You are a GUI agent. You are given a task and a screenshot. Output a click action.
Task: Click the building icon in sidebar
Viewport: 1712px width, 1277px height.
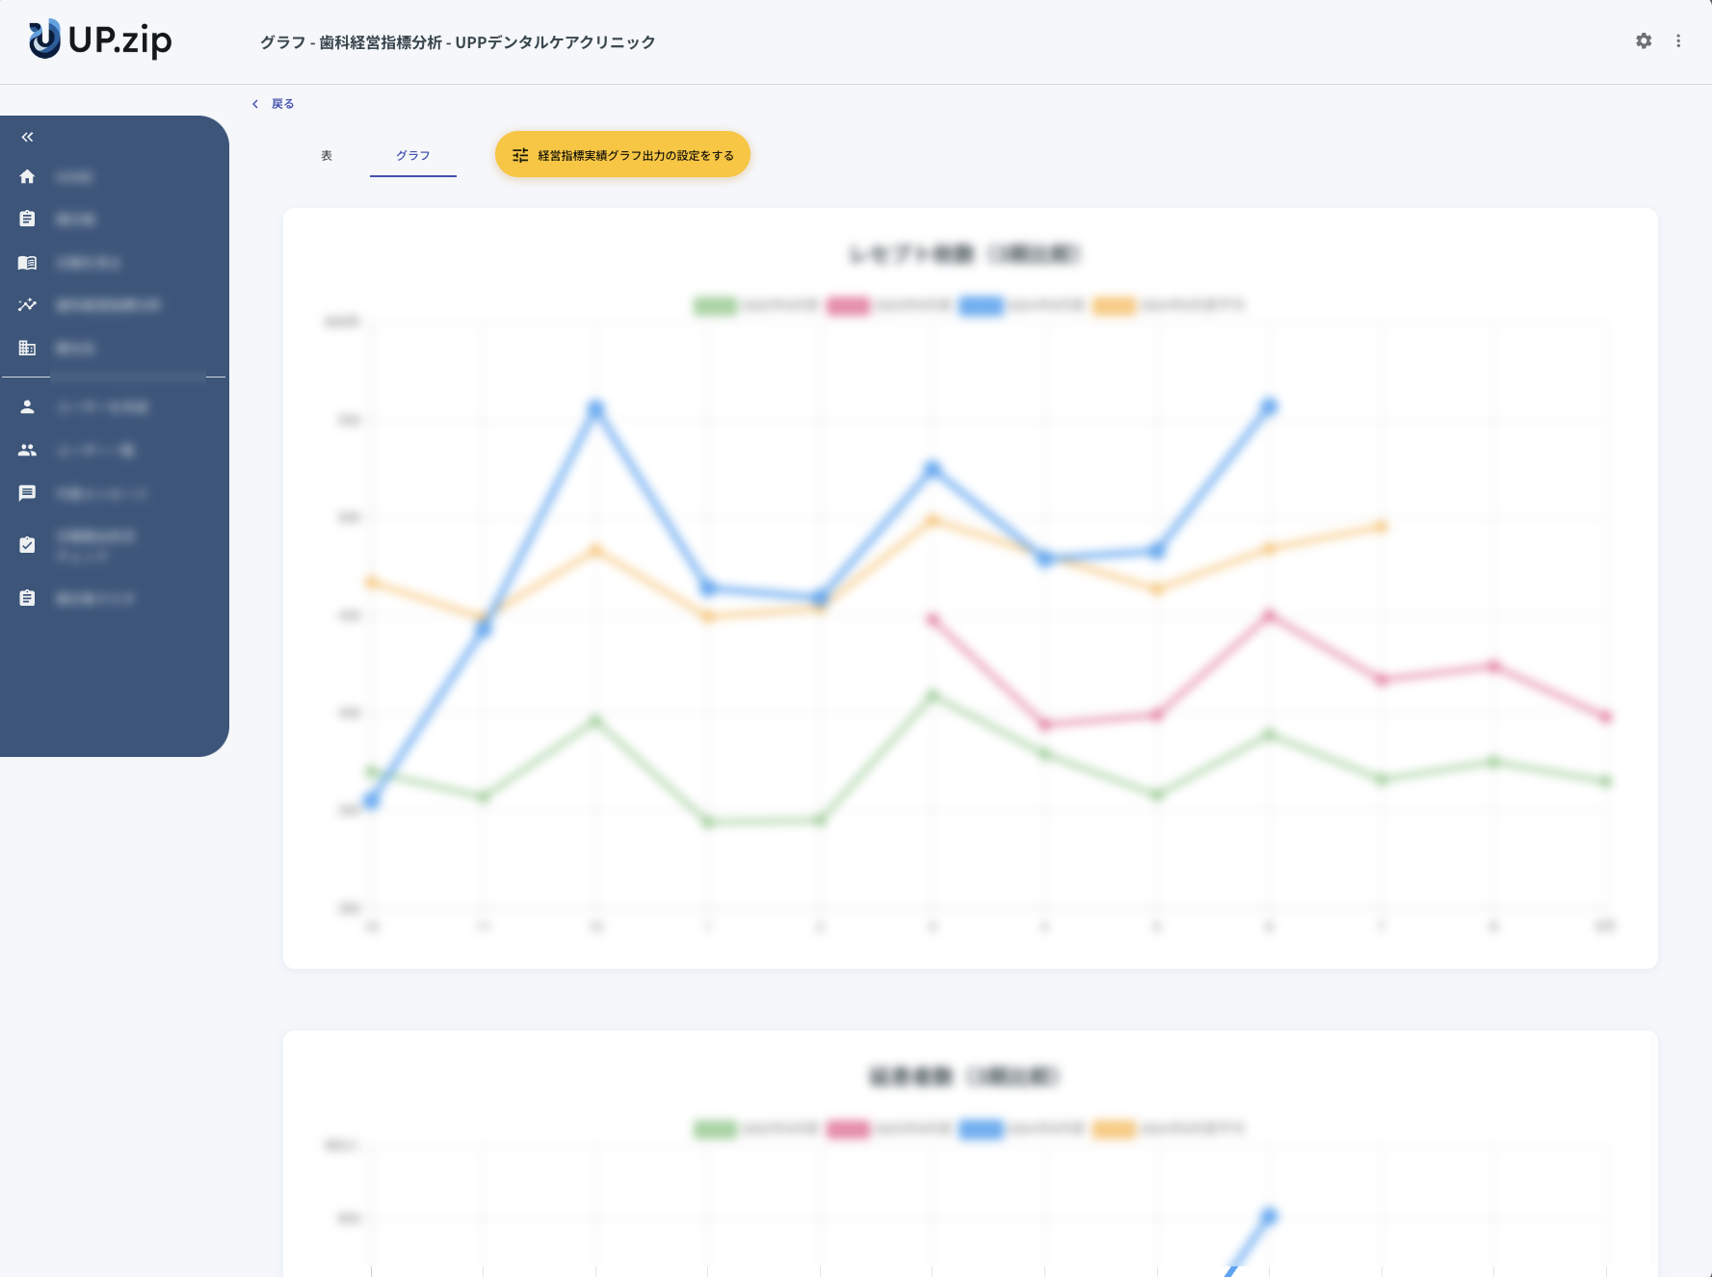pyautogui.click(x=27, y=348)
